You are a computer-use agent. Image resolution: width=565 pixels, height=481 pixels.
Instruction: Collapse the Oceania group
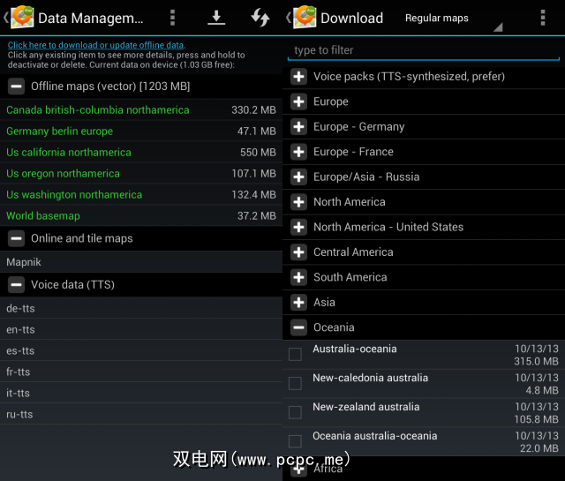[298, 327]
